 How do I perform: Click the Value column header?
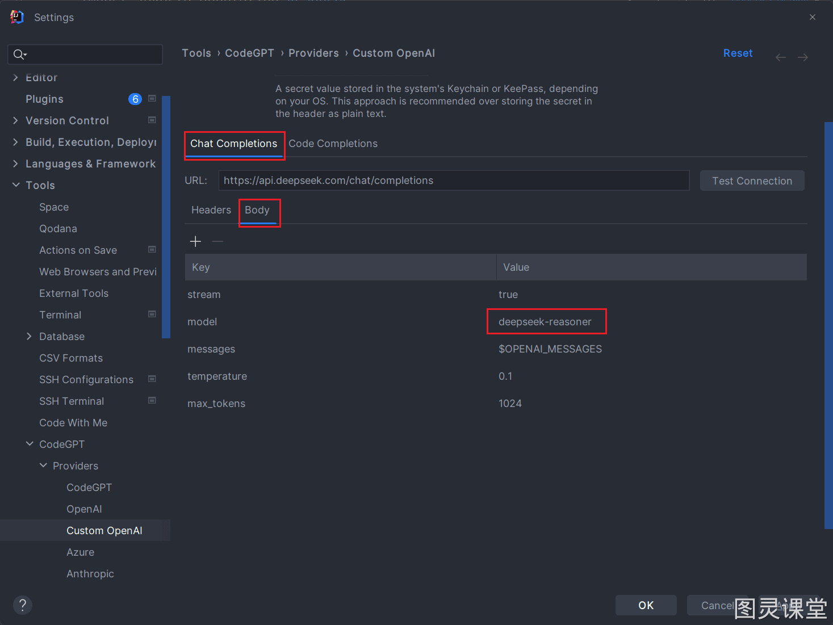(652, 267)
